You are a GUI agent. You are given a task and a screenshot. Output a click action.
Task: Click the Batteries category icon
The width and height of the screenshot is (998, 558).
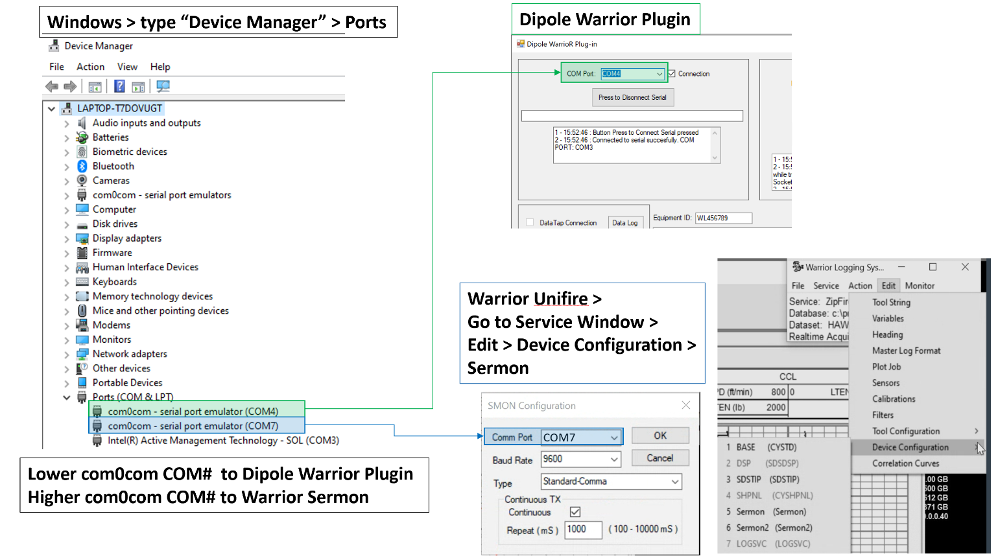pos(82,137)
